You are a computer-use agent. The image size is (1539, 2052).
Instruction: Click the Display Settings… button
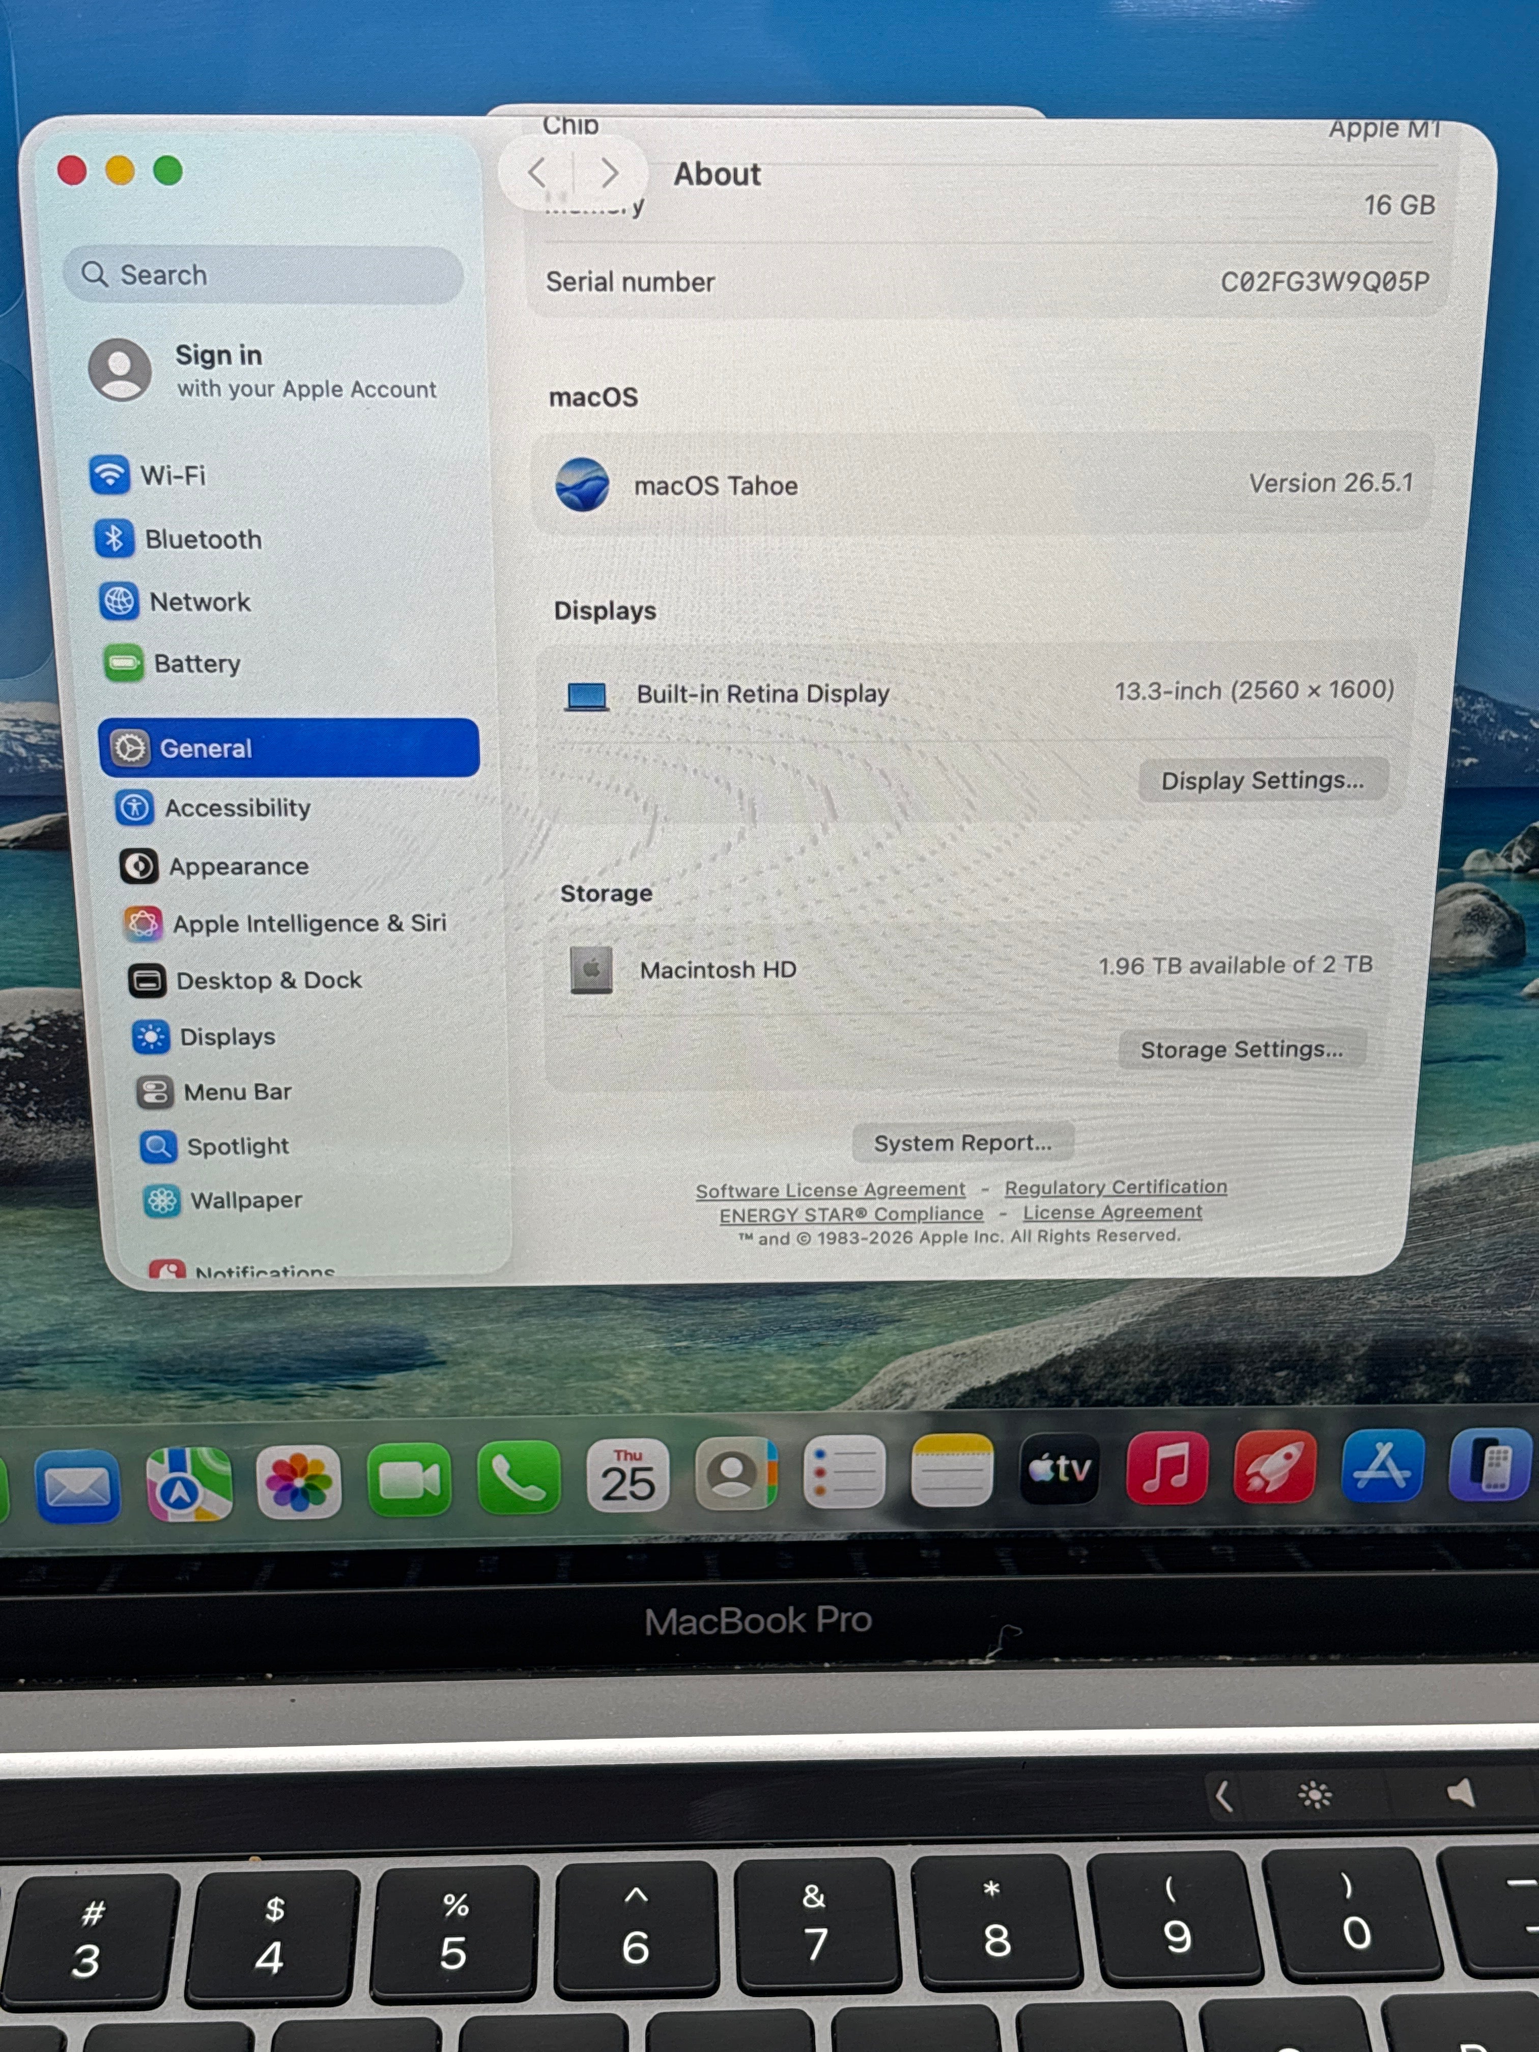pos(1263,780)
